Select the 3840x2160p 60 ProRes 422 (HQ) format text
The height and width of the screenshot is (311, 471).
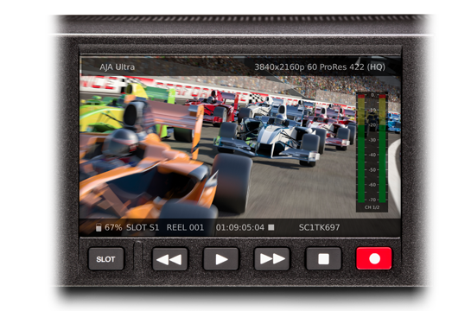[x=320, y=67]
